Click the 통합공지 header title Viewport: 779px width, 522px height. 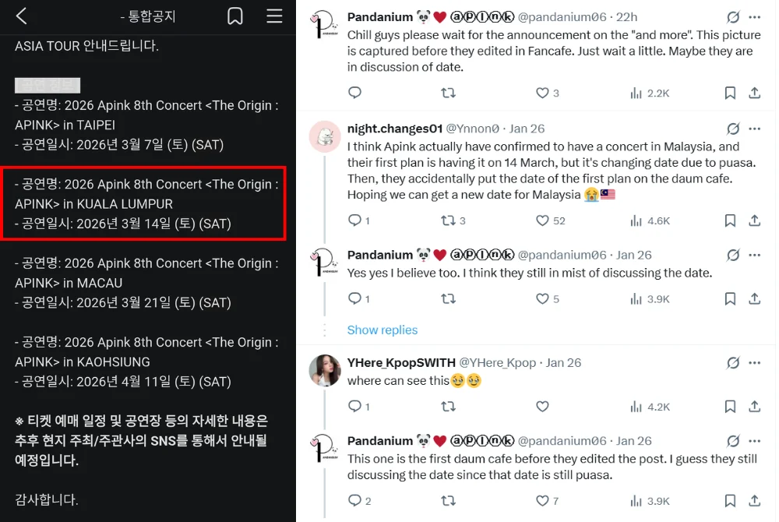pyautogui.click(x=148, y=16)
